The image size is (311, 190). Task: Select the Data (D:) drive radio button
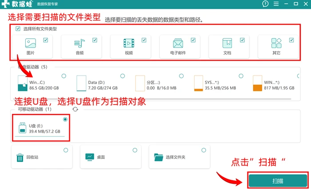click(123, 76)
